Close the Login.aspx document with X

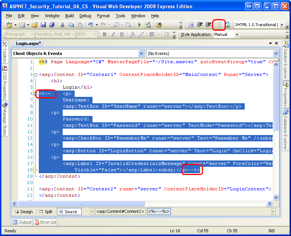click(276, 43)
